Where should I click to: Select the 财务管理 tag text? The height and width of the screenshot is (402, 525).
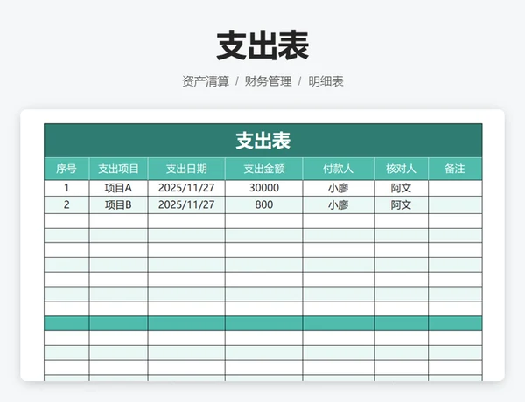pyautogui.click(x=269, y=81)
